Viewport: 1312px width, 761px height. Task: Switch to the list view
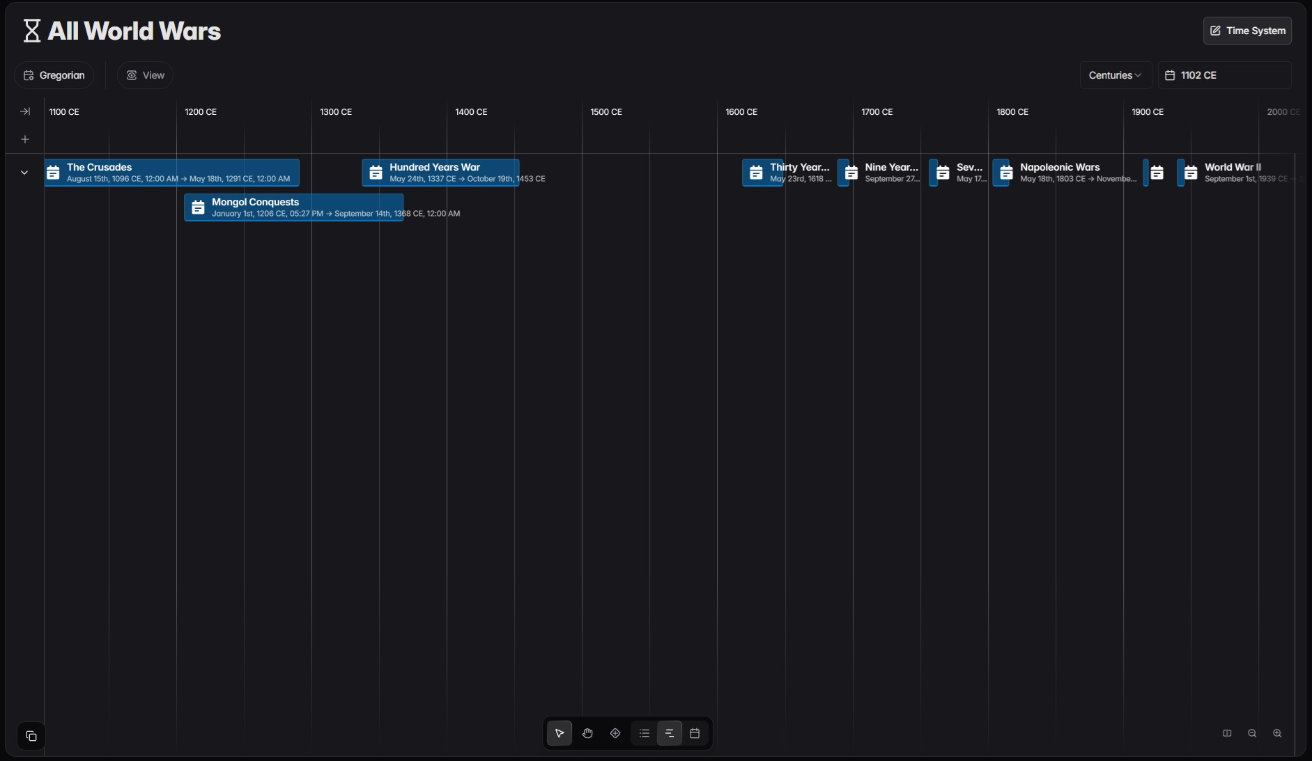645,733
